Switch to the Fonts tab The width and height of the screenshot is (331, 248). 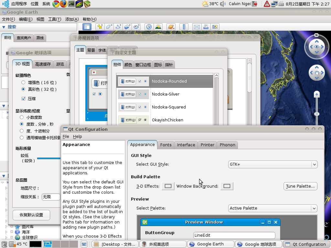166,145
